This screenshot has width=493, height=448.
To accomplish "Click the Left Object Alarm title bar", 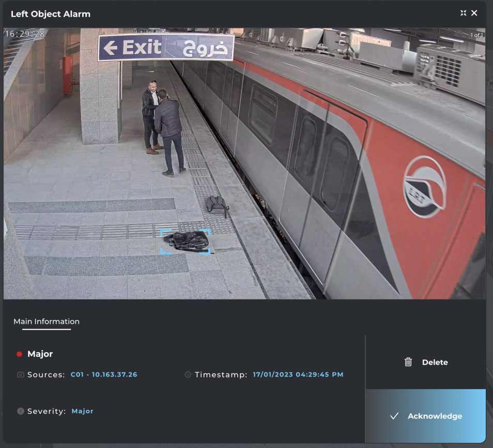I will click(x=50, y=14).
